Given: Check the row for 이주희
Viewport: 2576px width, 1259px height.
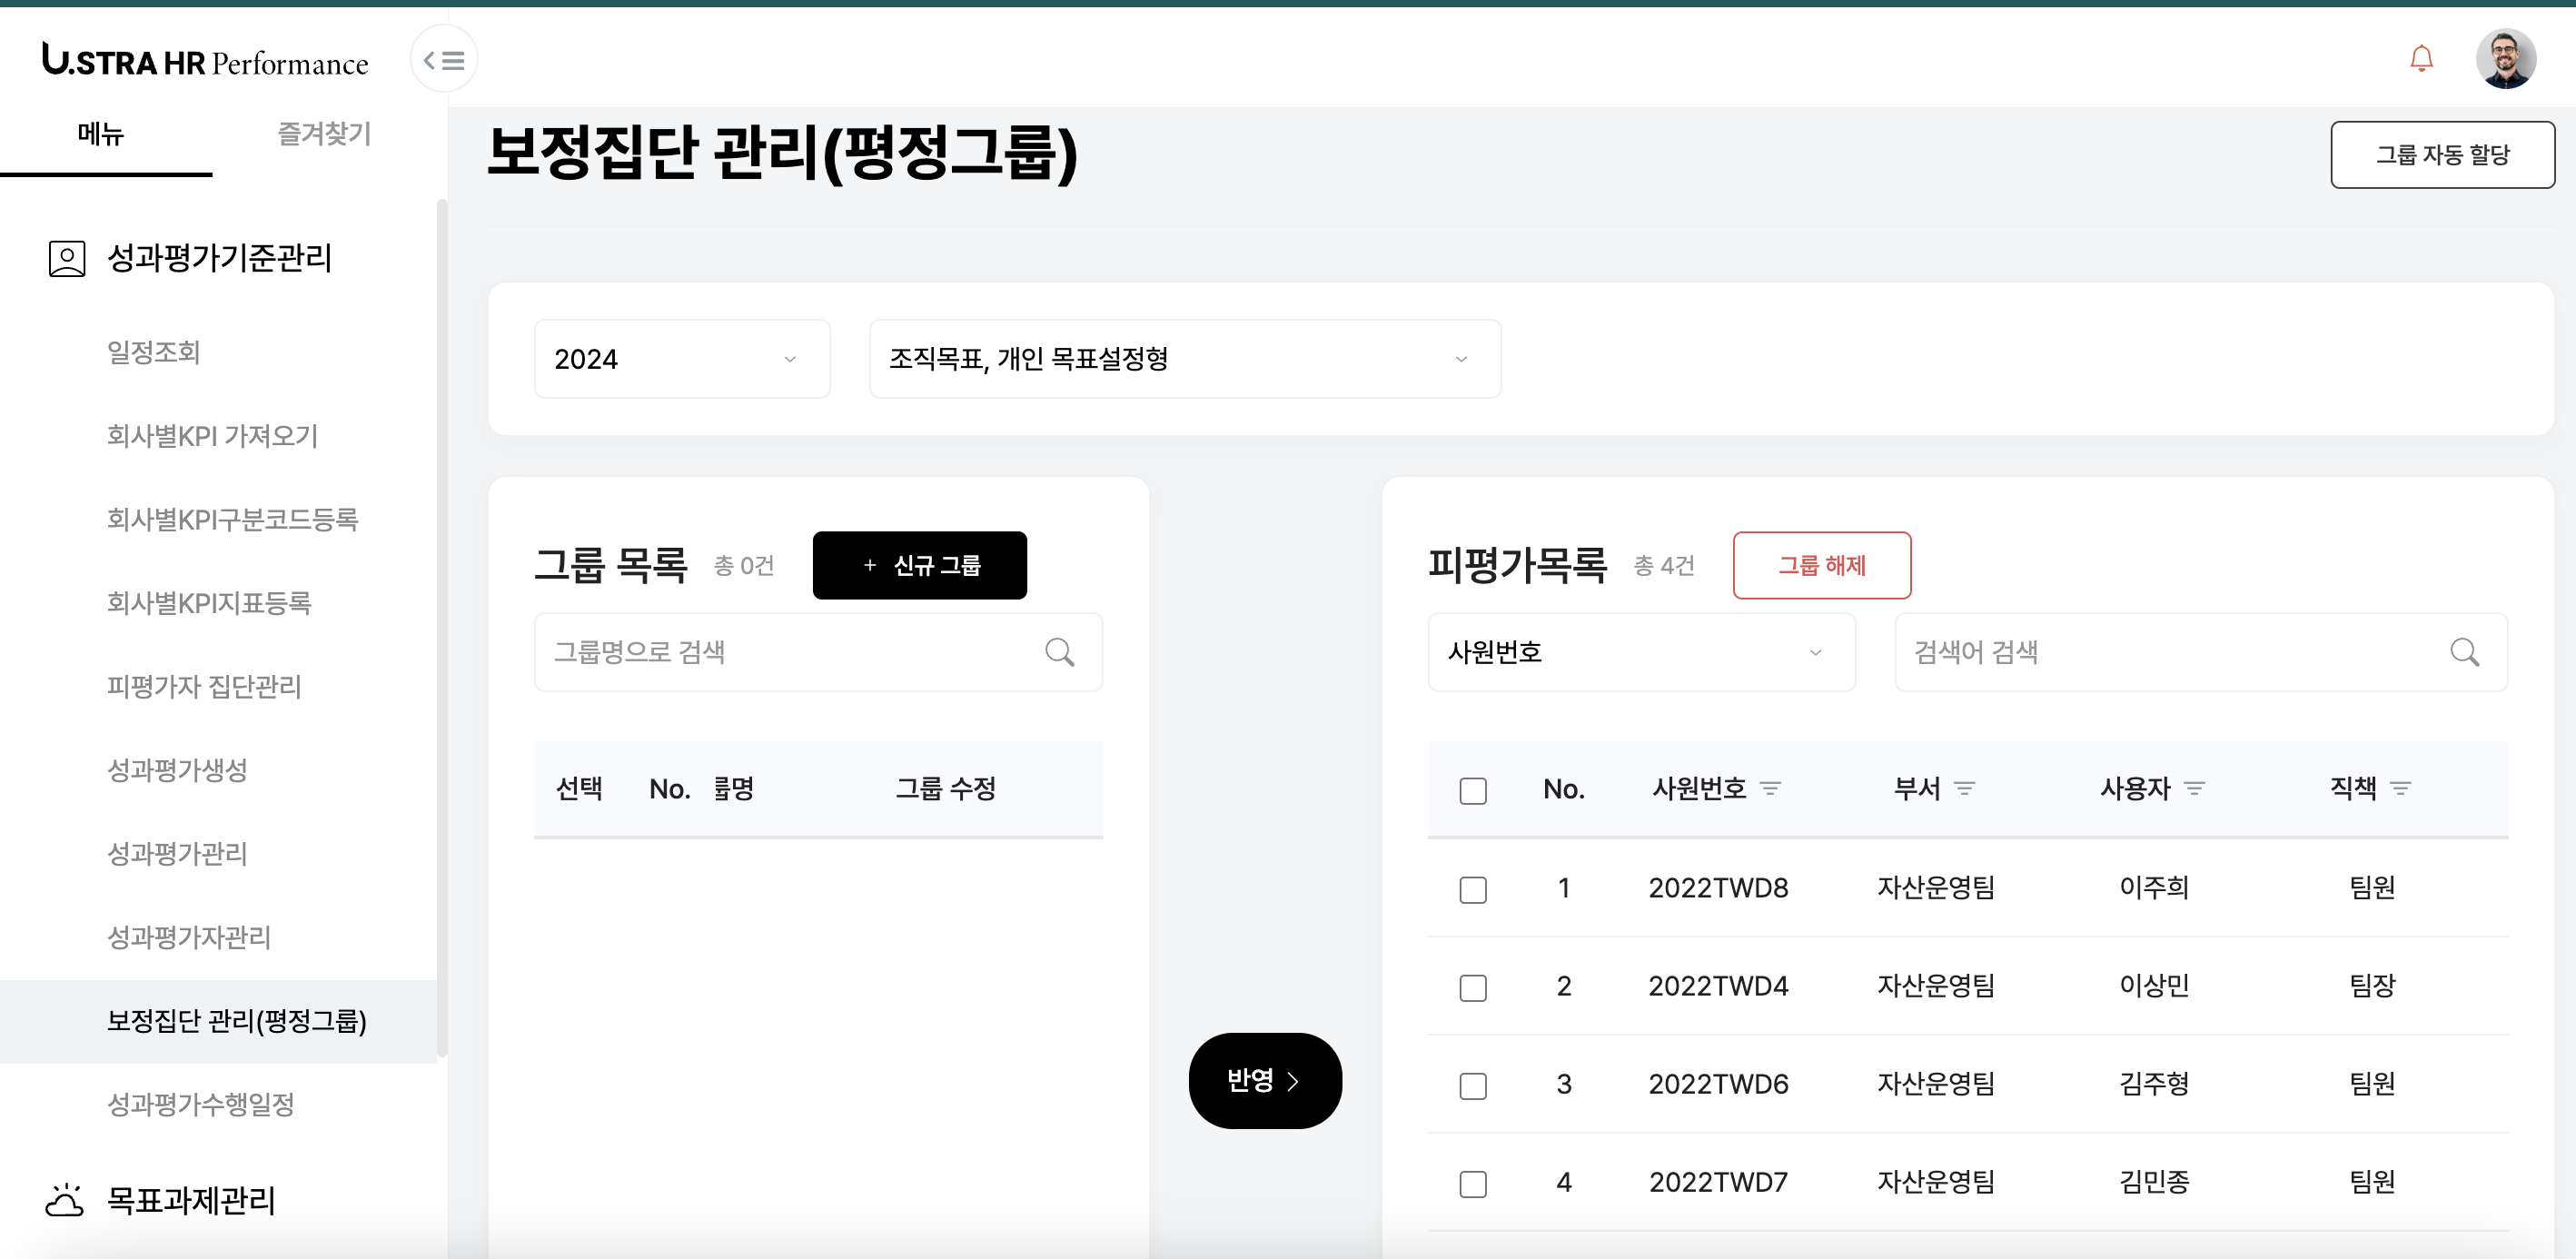Looking at the screenshot, I should tap(1472, 889).
